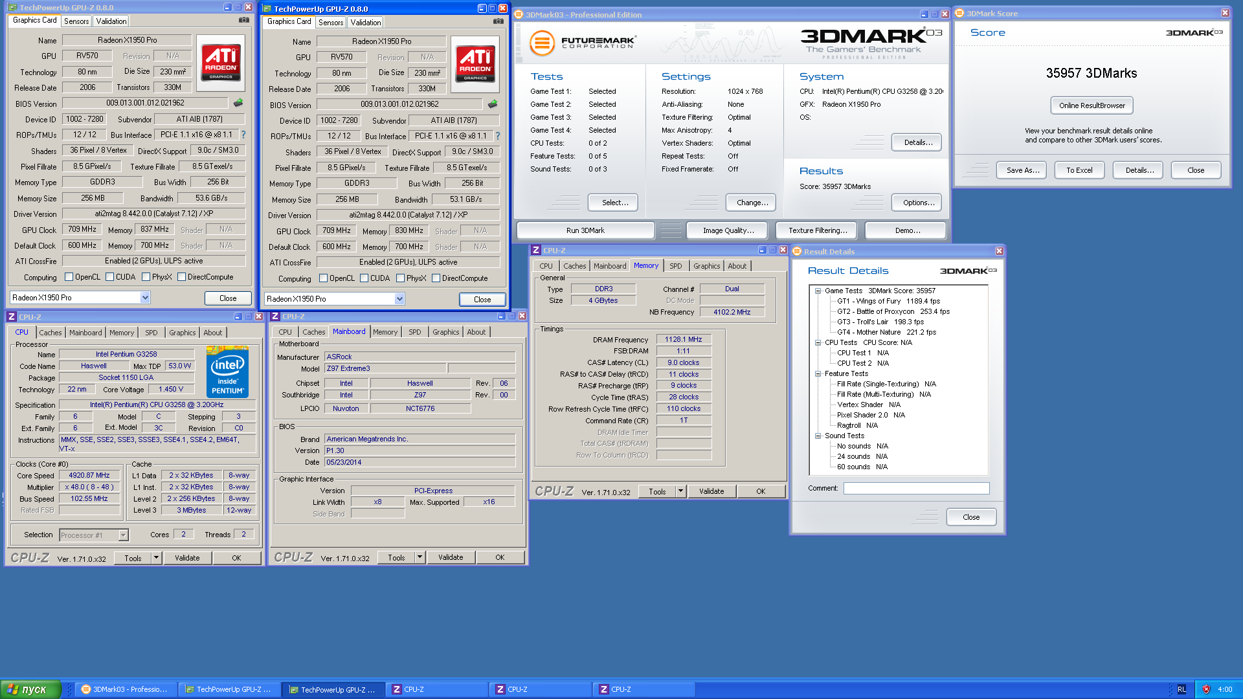Collapse Feature Tests tree node
This screenshot has width=1243, height=699.
818,373
